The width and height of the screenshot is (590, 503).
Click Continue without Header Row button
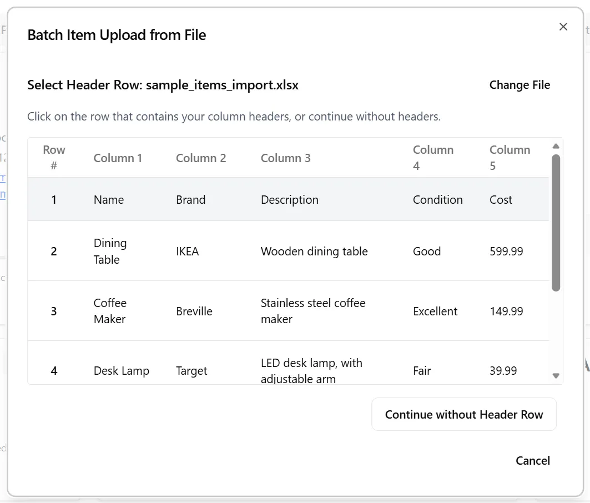(x=463, y=414)
